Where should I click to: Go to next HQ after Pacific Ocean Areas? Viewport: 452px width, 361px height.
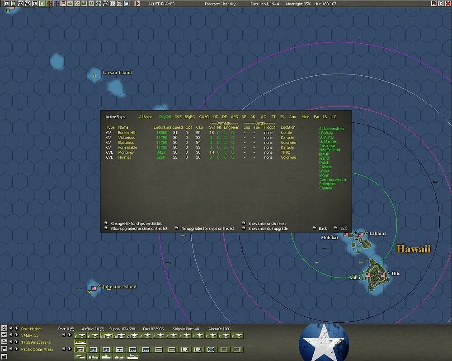16,349
